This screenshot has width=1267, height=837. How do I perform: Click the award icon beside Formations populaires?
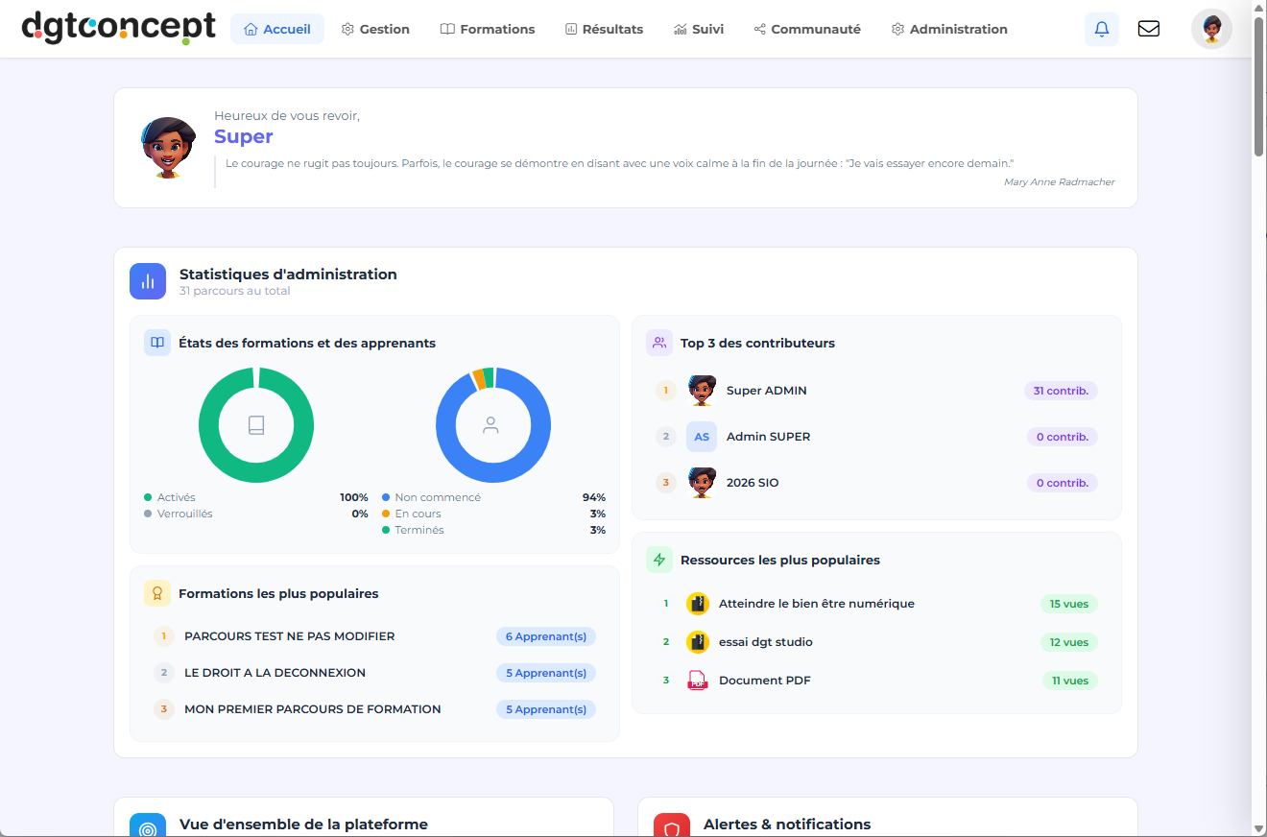pos(157,593)
